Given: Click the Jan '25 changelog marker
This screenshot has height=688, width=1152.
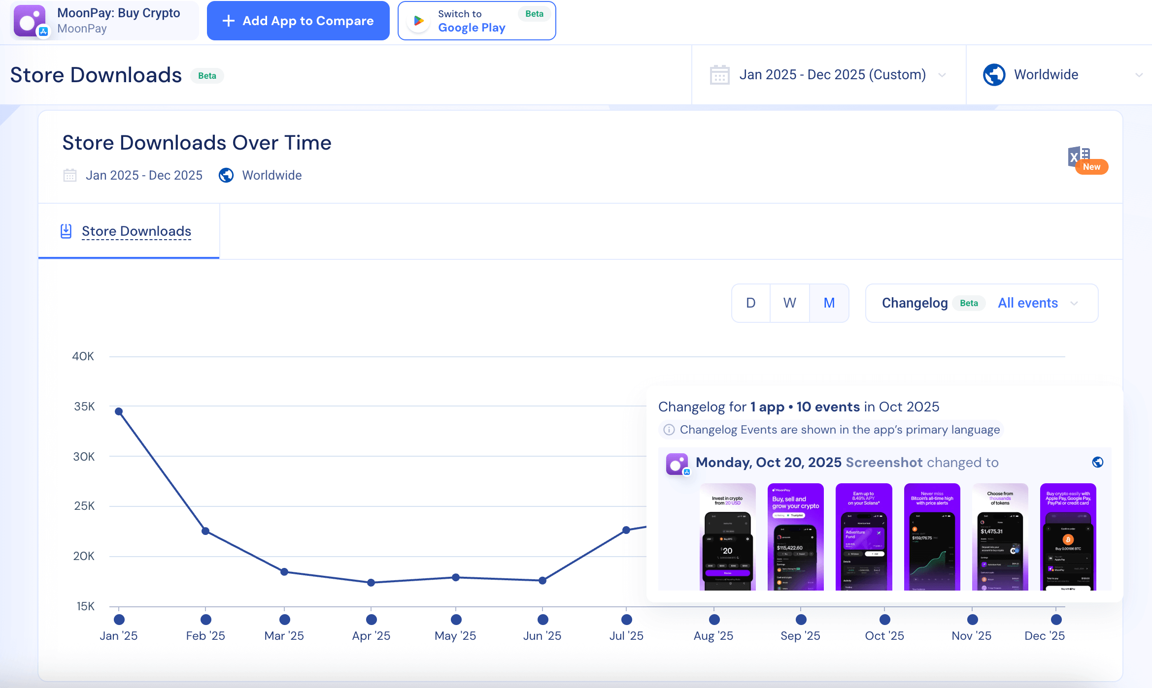Looking at the screenshot, I should pos(119,619).
